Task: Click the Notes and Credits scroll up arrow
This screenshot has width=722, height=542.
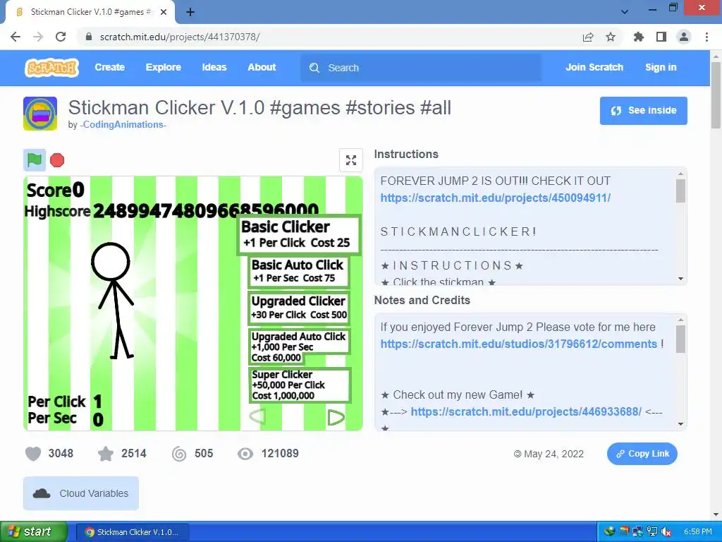Action: tap(680, 320)
